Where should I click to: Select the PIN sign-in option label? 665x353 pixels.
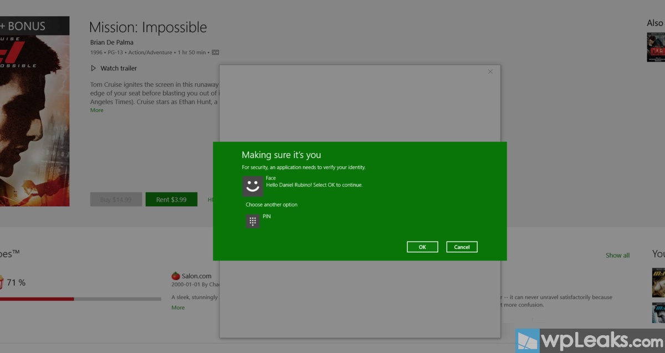coord(267,217)
